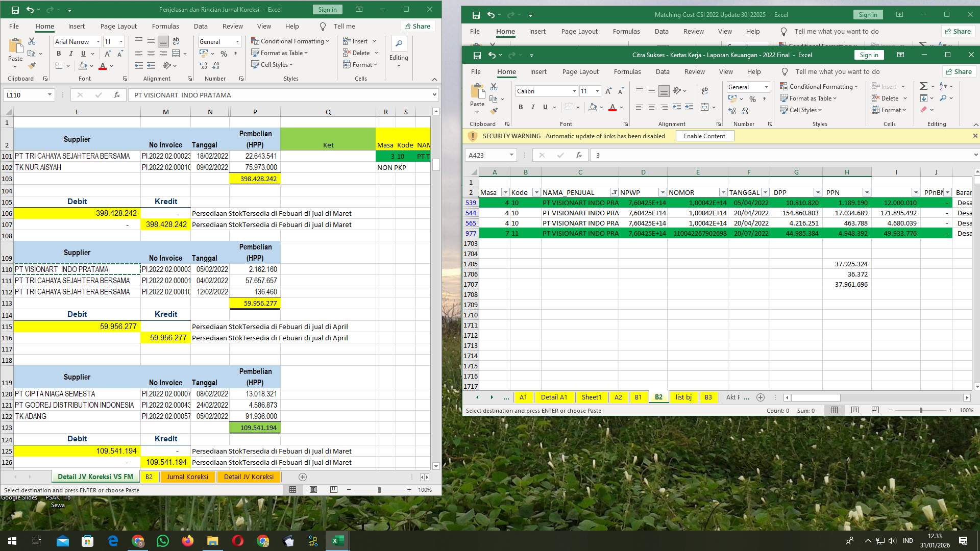980x551 pixels.
Task: Switch to the Jurnal Koreksi sheet tab
Action: point(187,477)
